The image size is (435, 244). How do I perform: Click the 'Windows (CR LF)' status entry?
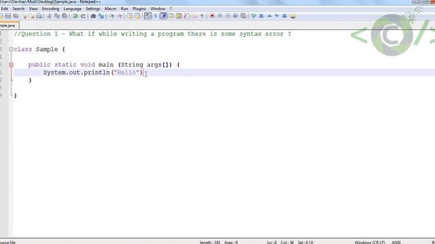click(x=370, y=242)
